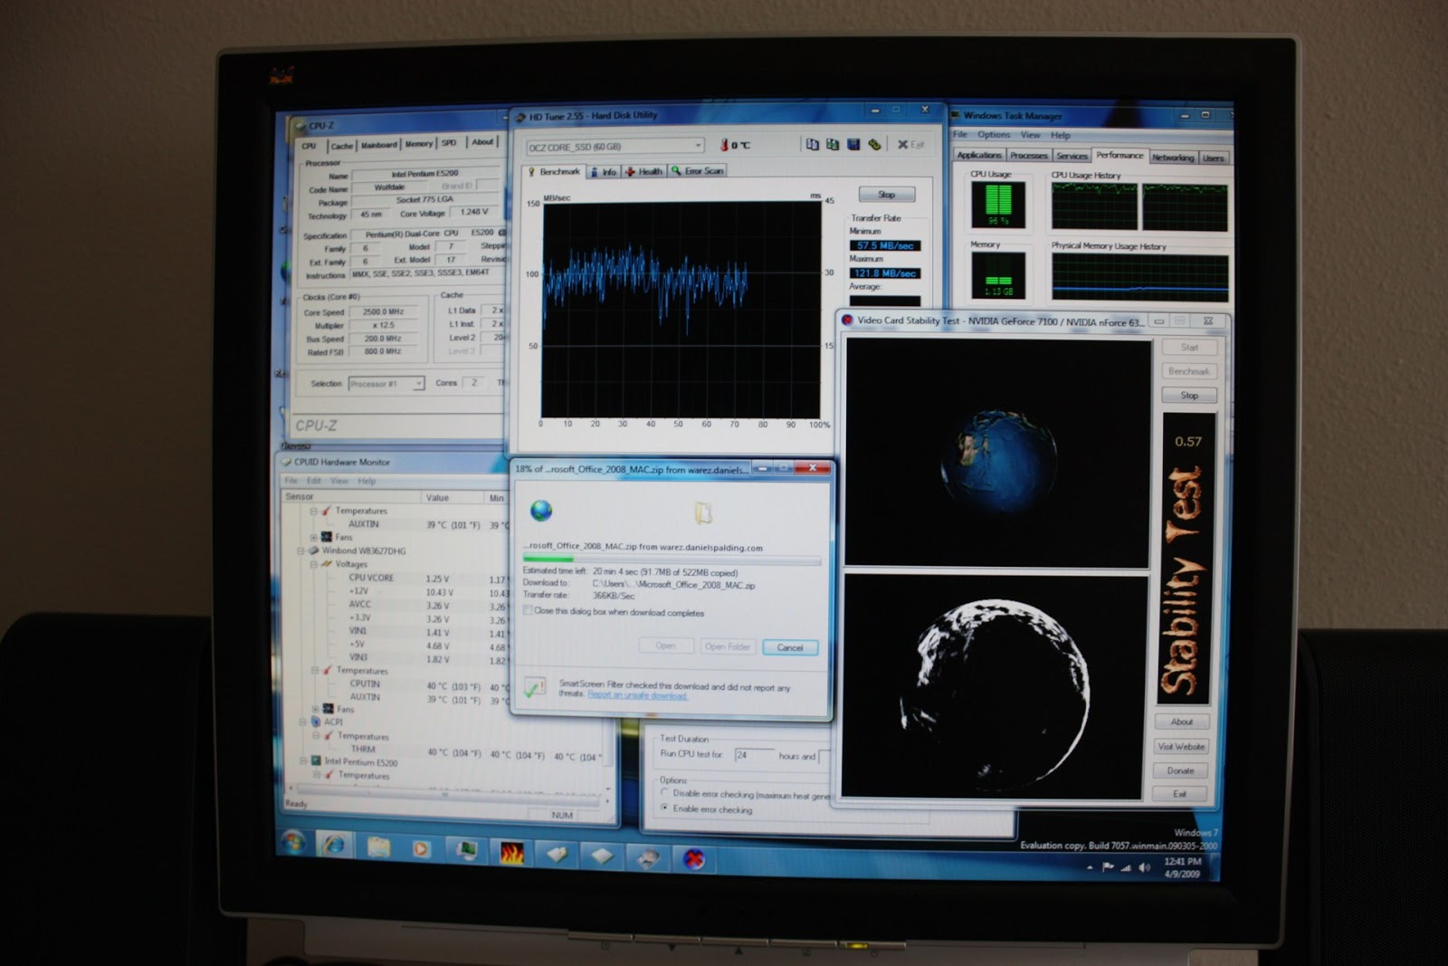The width and height of the screenshot is (1448, 966).
Task: Click the copy screenshot icon in HD Tune toolbar
Action: coord(833,145)
